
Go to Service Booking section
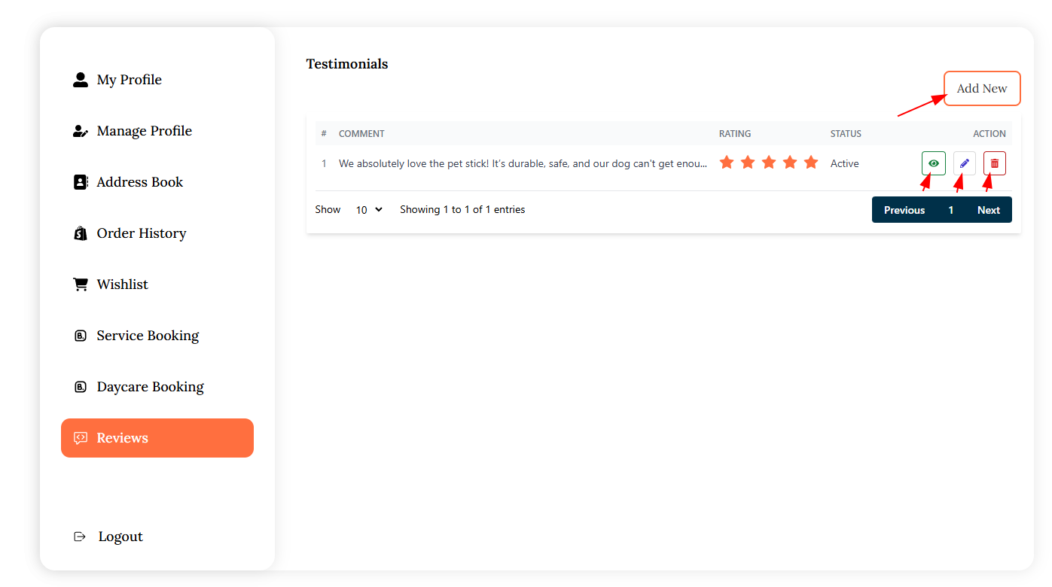(148, 336)
